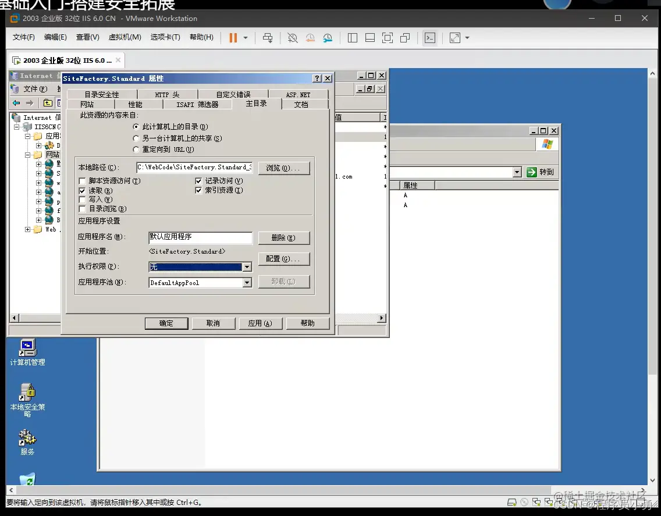Image resolution: width=661 pixels, height=516 pixels.
Task: Click the revert-to-snapshot clock icon
Action: pos(310,38)
